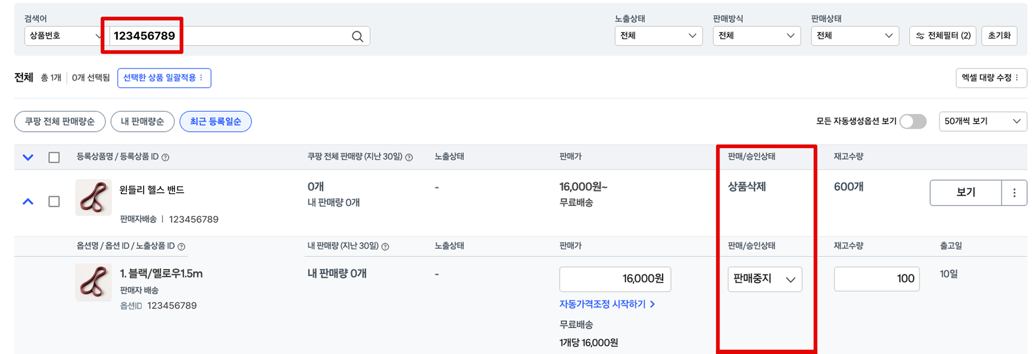
Task: Click the stock quantity input showing 100
Action: (877, 279)
